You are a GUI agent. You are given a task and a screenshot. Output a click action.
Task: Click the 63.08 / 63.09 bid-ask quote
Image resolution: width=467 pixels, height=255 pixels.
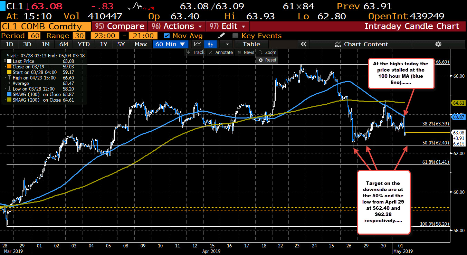pos(212,6)
